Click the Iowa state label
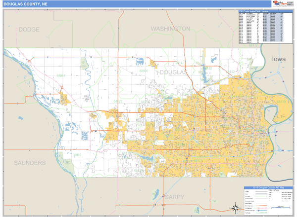Screen dimensions: 297x217 pyautogui.click(x=279, y=59)
